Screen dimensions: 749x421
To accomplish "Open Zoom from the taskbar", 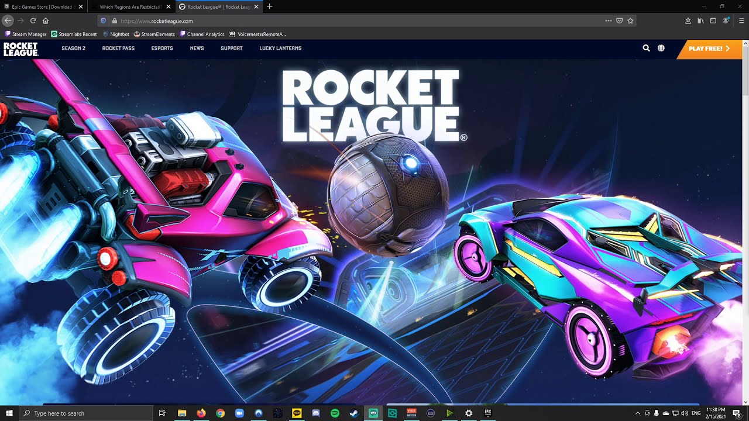I will (239, 413).
